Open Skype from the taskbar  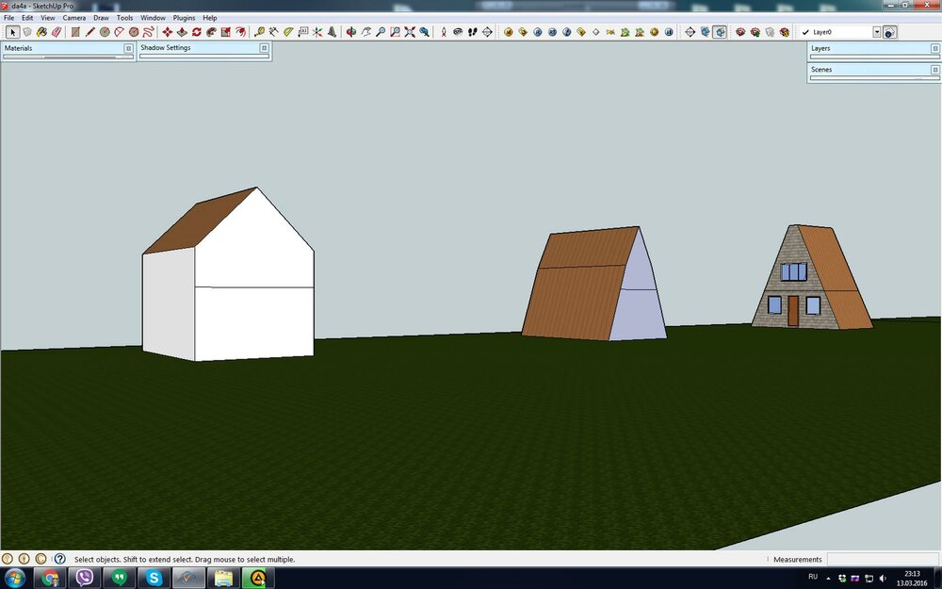[153, 578]
